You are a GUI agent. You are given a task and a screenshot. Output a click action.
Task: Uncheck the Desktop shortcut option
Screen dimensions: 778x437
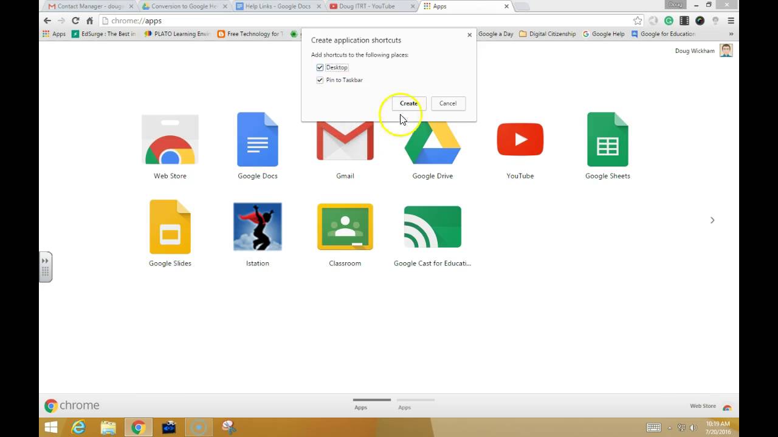tap(320, 67)
